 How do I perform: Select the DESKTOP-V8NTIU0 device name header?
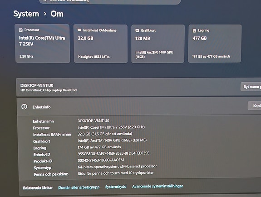(x=37, y=86)
